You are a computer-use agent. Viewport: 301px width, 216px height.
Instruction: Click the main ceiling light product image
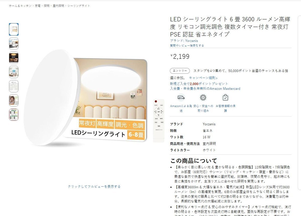pyautogui.click(x=94, y=97)
